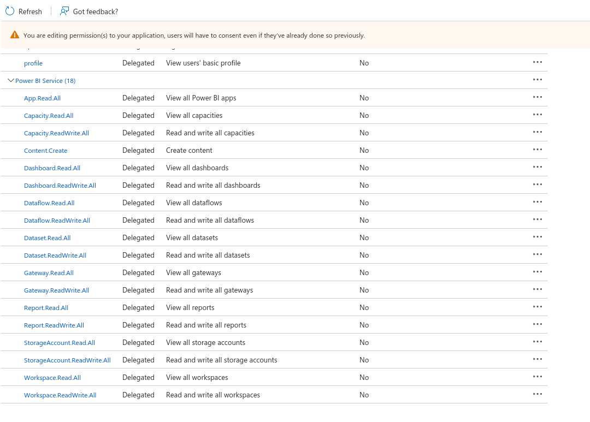Image resolution: width=590 pixels, height=422 pixels.
Task: Open more options for Capacity.Read.All
Action: 538,114
